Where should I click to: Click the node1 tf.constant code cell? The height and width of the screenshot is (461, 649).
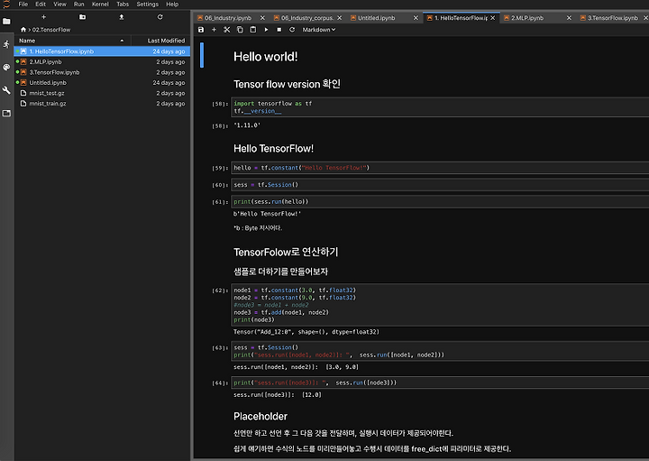click(x=440, y=305)
